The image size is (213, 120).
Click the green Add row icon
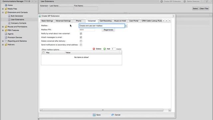(x=105, y=49)
